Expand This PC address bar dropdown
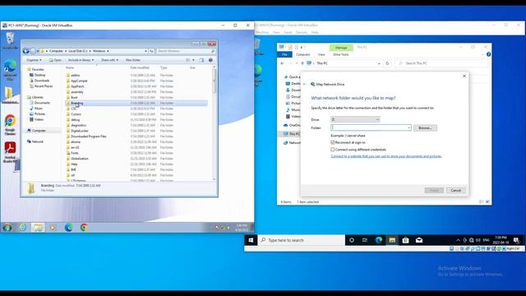Image resolution: width=526 pixels, height=296 pixels. click(x=379, y=63)
